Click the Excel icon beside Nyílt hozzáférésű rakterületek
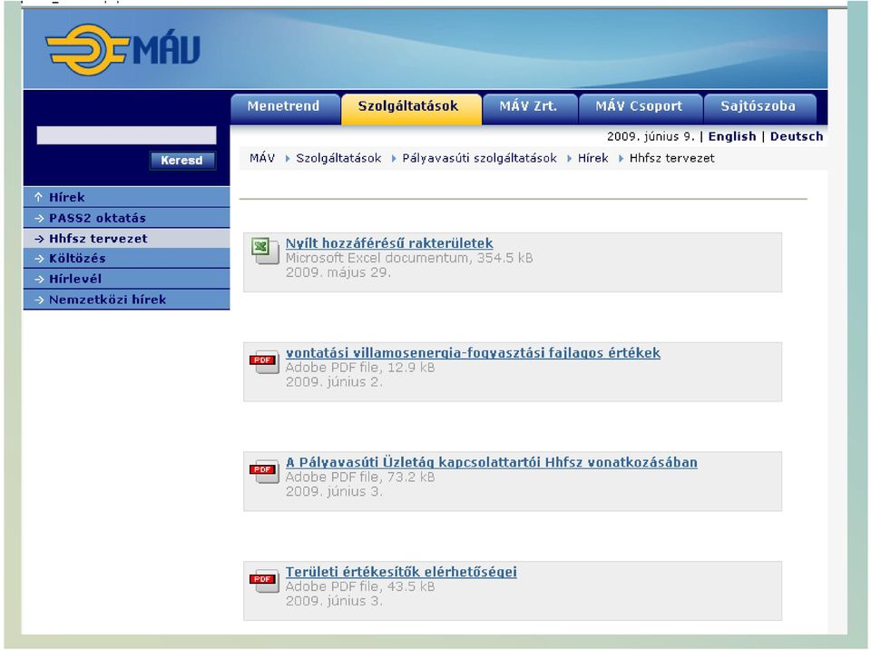This screenshot has height=650, width=871. pyautogui.click(x=265, y=251)
